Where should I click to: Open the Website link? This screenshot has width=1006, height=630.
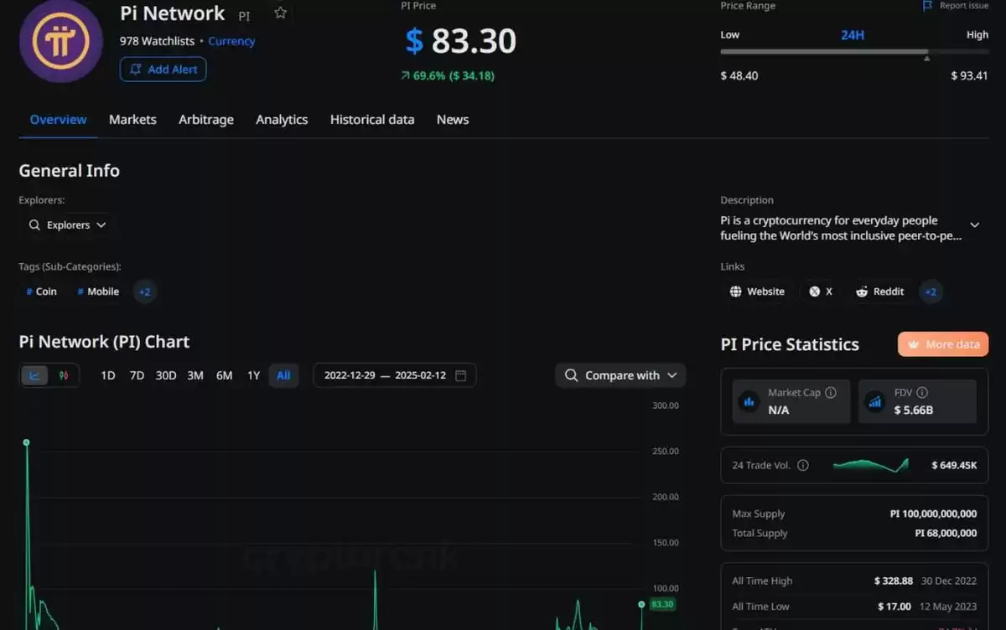[x=757, y=292]
